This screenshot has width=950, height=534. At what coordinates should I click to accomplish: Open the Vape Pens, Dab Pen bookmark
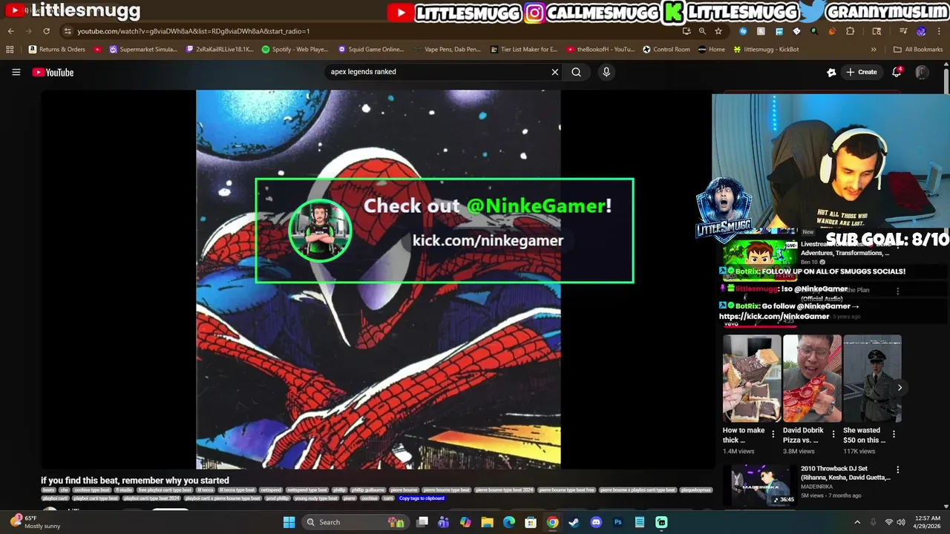[x=448, y=50]
